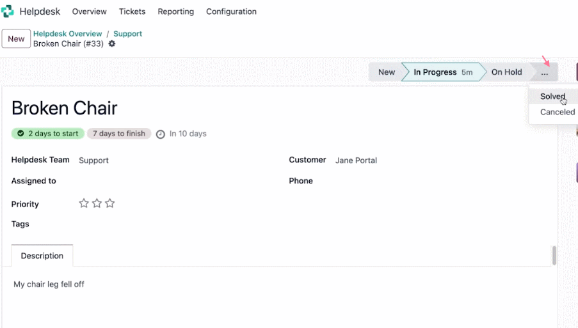The image size is (578, 328).
Task: Click the empty Tags field
Action: pos(177,224)
